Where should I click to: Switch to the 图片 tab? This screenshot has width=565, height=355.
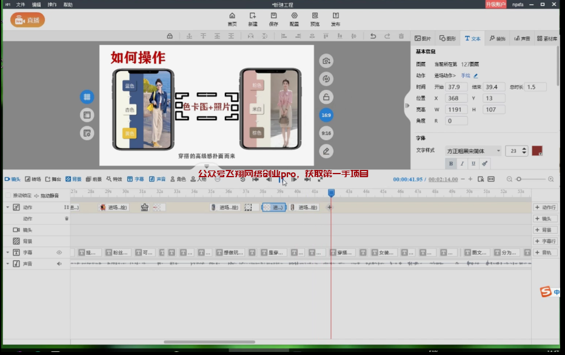pos(423,38)
